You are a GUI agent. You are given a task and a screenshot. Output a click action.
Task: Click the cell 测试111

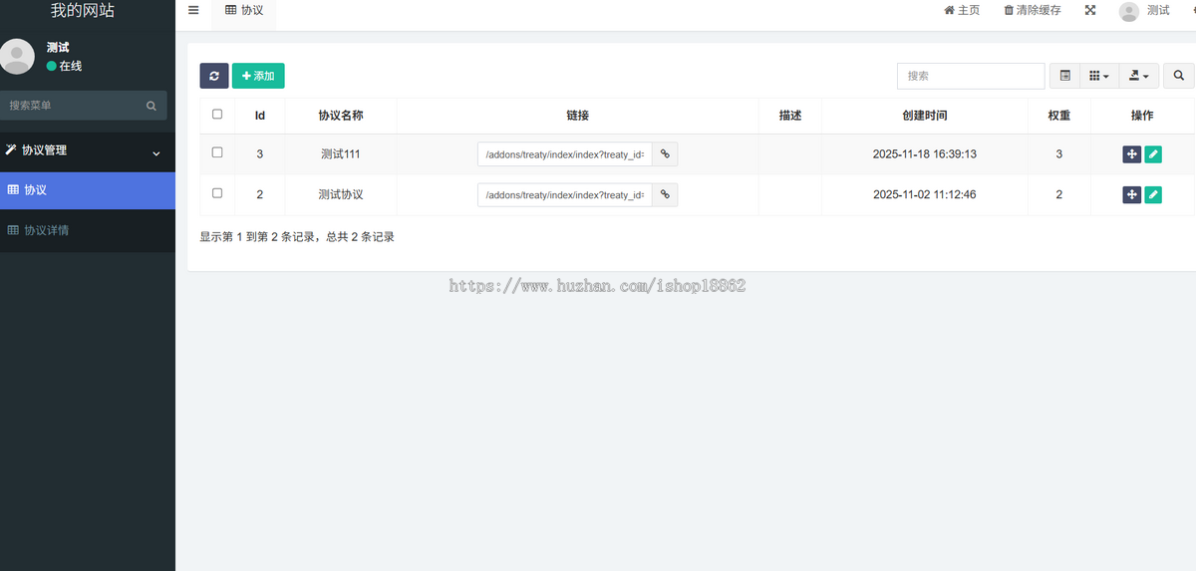[341, 154]
